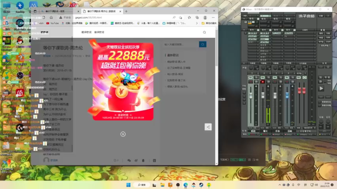Mute mixer channel 4
337x189 pixels.
click(x=292, y=81)
